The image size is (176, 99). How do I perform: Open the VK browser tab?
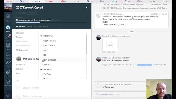(x=23, y=1)
